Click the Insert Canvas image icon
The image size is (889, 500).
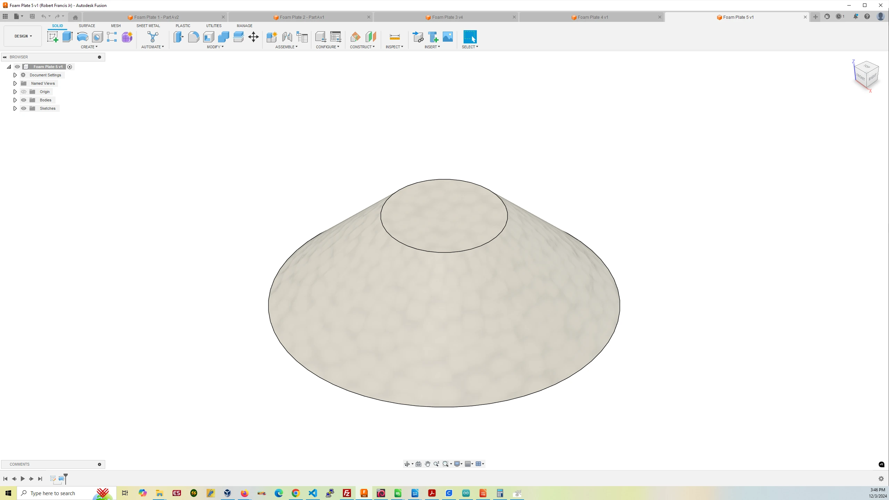(448, 36)
